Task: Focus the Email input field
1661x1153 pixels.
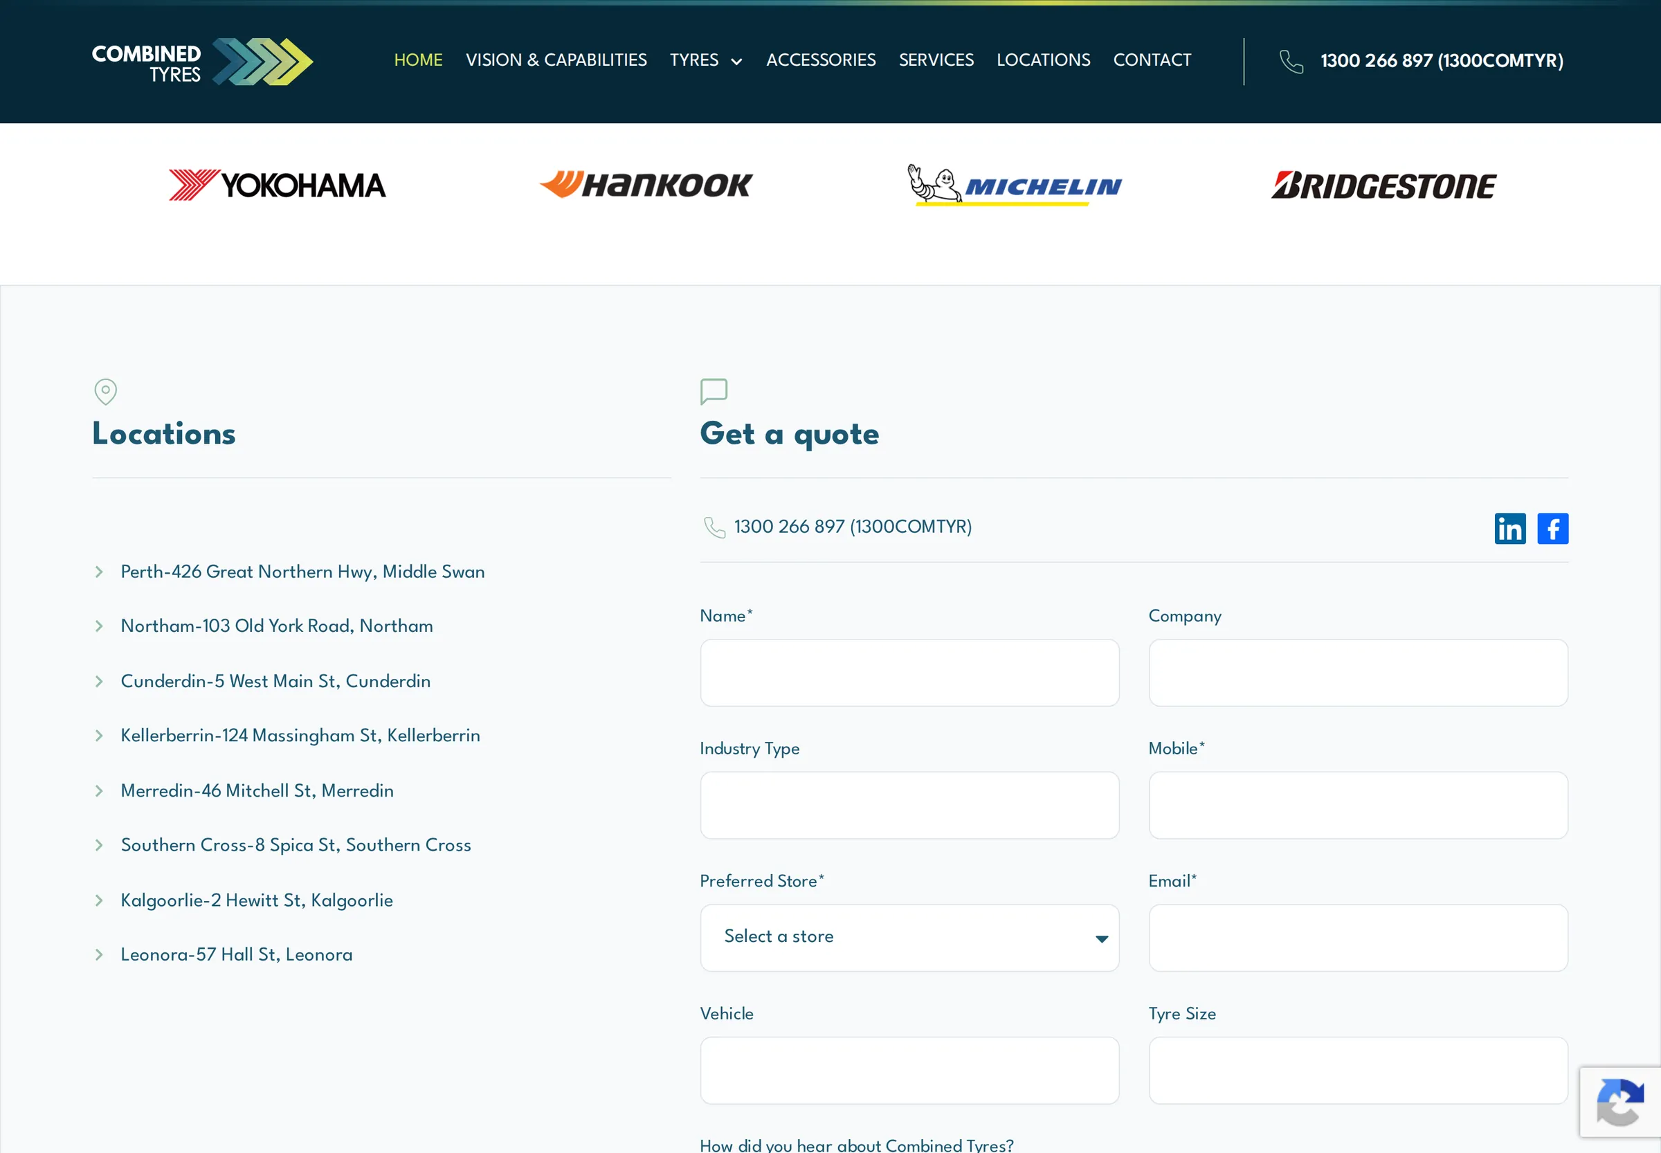Action: pyautogui.click(x=1358, y=937)
